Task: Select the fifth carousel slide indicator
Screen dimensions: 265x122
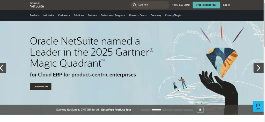Action: [188, 110]
